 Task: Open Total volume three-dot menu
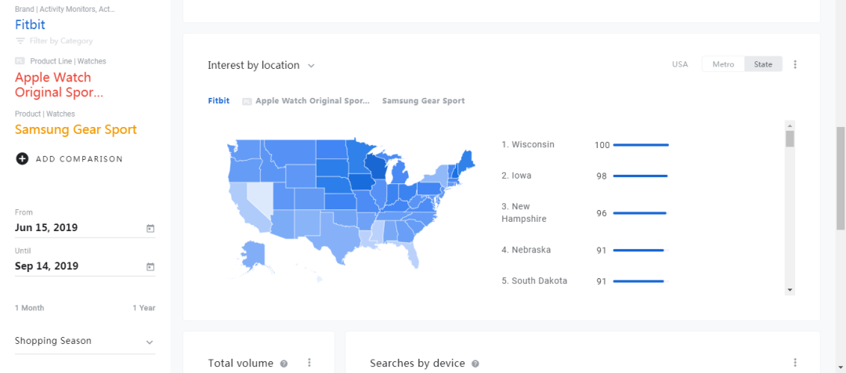pyautogui.click(x=309, y=363)
